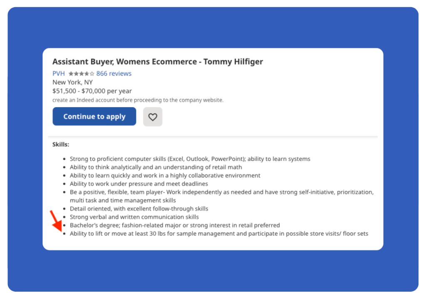Click the Detail oriented skills bullet

click(x=139, y=209)
